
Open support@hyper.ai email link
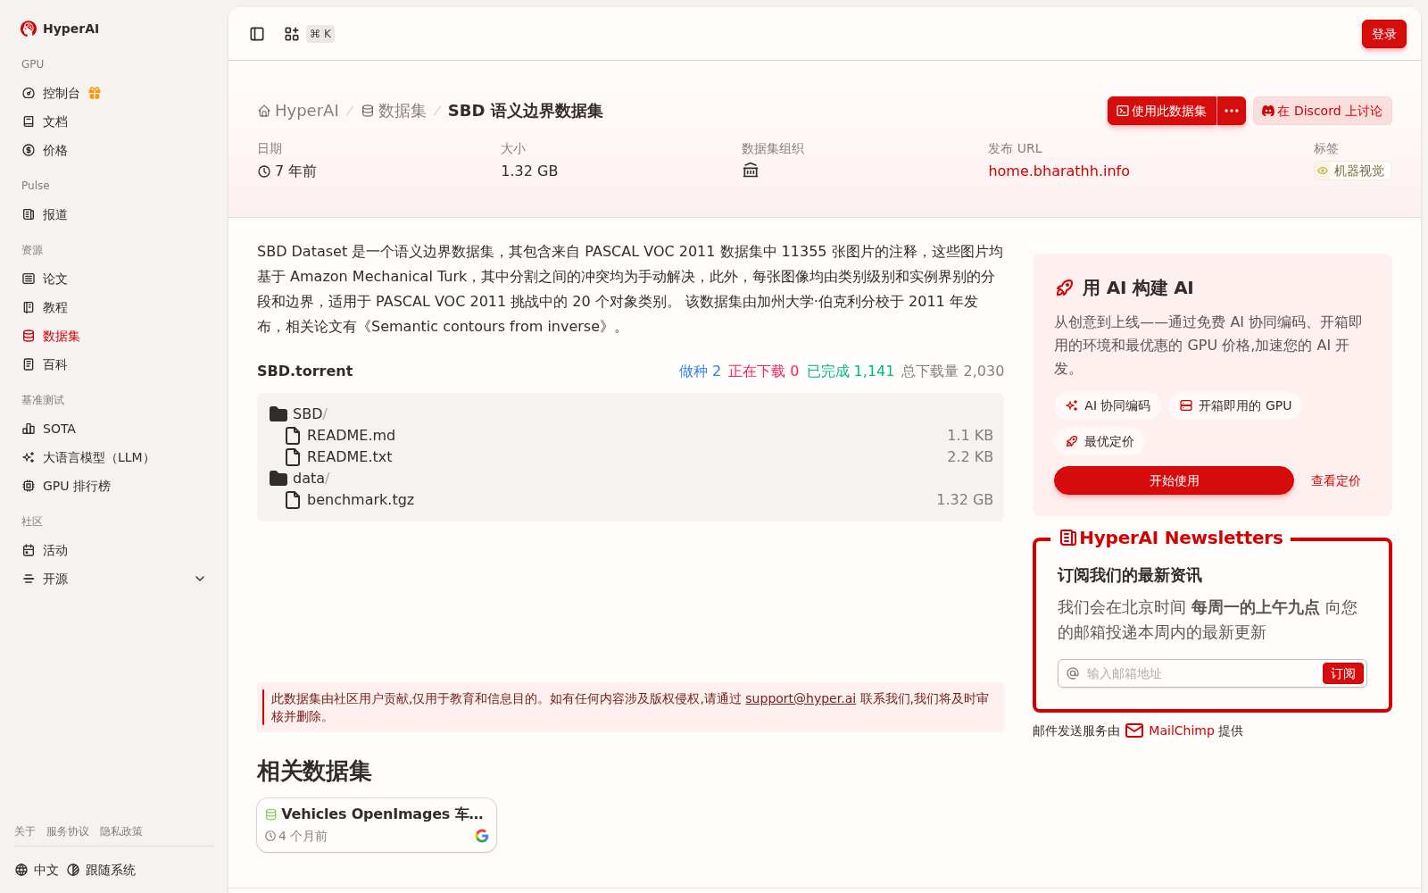tap(801, 698)
